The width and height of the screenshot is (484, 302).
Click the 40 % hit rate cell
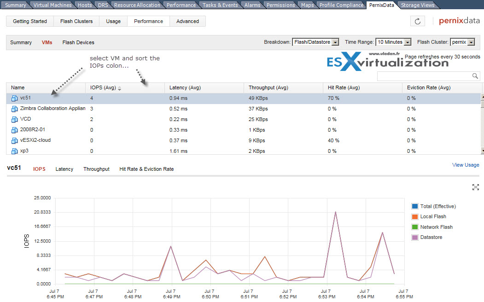pos(333,141)
